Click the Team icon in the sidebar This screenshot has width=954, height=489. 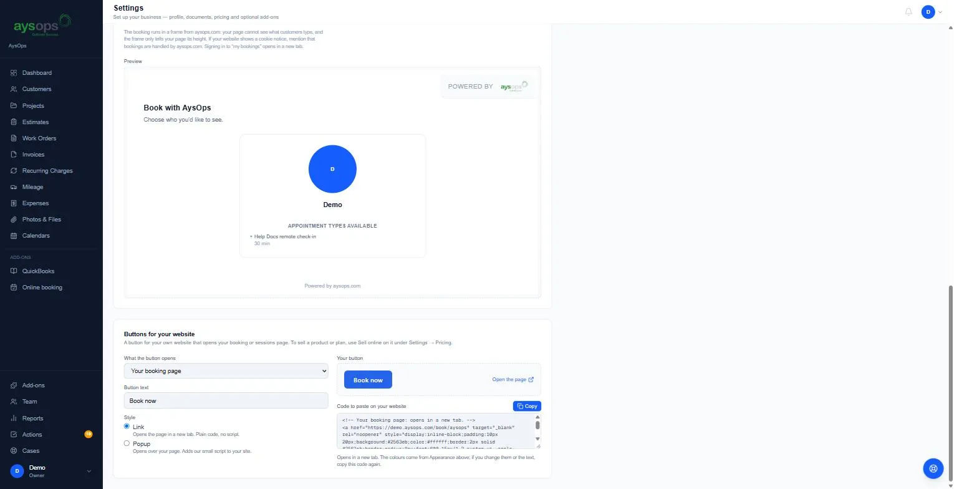tap(14, 402)
